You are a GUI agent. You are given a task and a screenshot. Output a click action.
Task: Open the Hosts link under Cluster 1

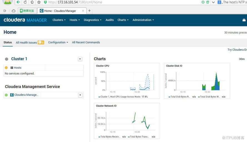(x=18, y=68)
